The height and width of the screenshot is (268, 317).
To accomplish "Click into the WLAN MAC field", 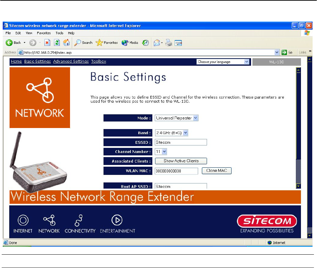I will [176, 171].
